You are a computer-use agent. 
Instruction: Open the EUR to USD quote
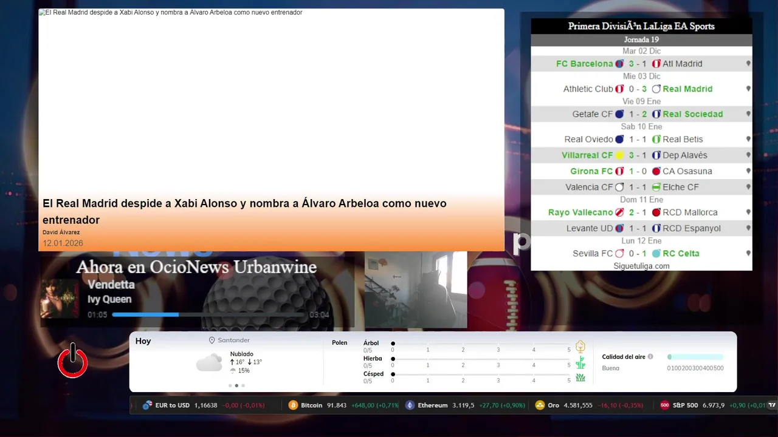tap(204, 405)
